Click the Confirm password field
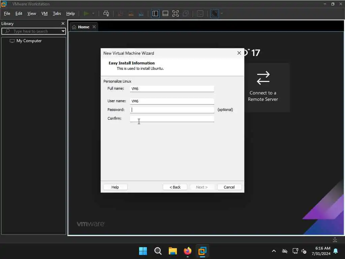This screenshot has width=345, height=259. 172,119
